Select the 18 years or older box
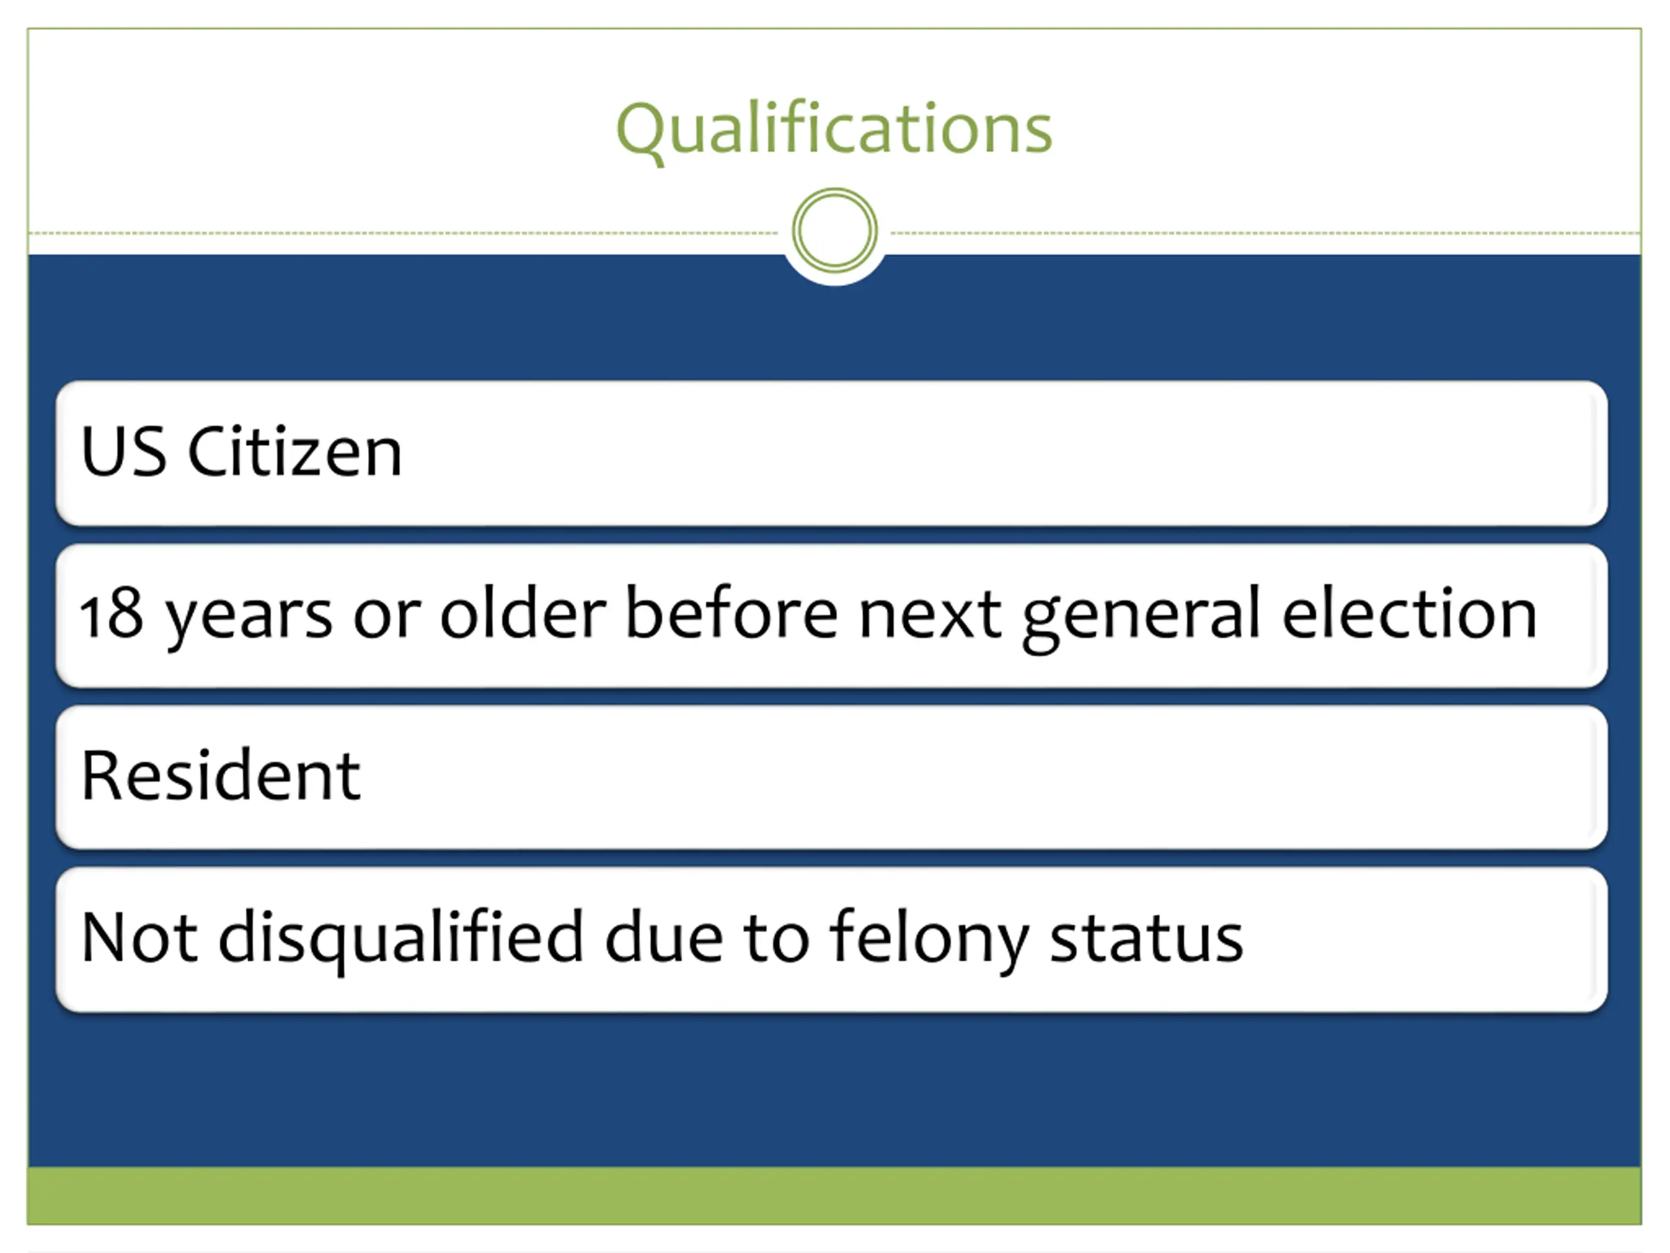Viewport: 1670px width, 1253px height. (x=831, y=615)
